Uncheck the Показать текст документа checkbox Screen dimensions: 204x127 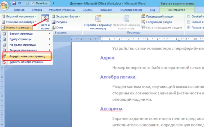188,27
